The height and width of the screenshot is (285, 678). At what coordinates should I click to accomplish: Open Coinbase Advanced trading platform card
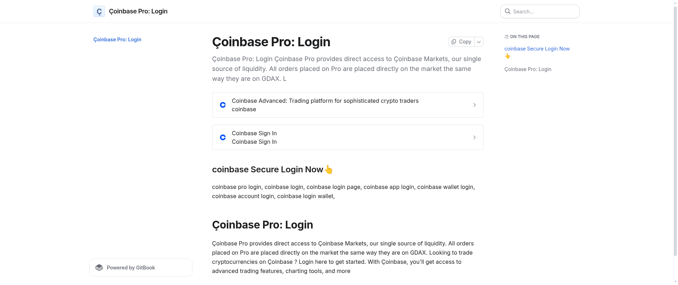[x=347, y=105]
